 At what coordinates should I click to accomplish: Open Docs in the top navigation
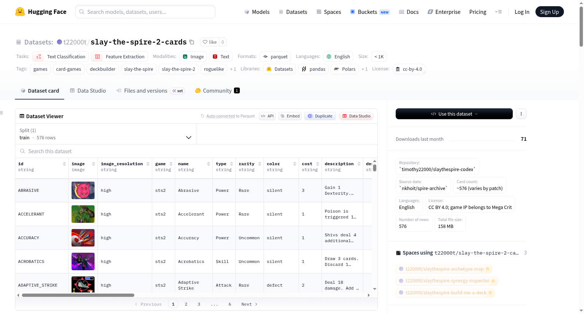pos(408,12)
